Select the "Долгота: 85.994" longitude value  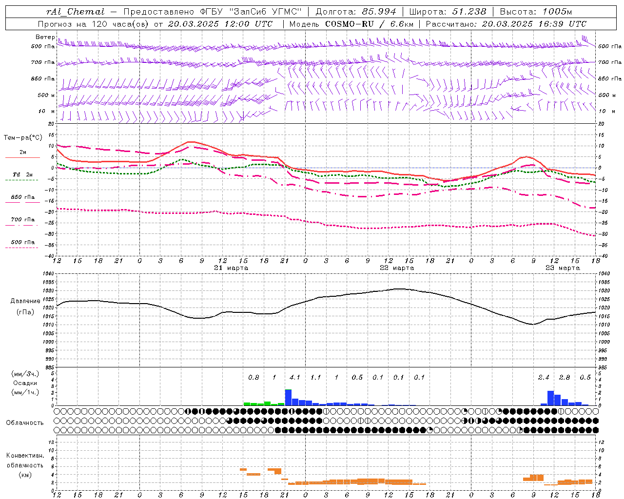(x=357, y=12)
